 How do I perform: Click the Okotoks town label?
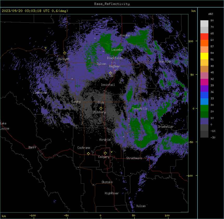[107, 182]
